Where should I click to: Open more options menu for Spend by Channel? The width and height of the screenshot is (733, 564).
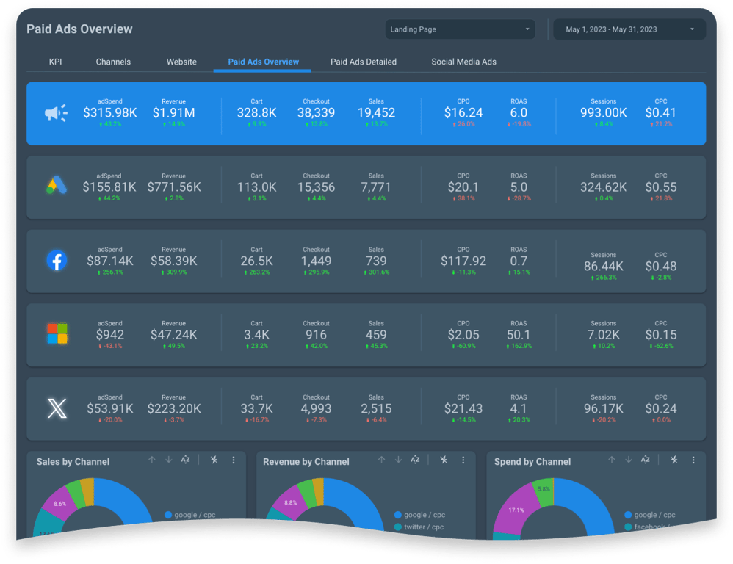(x=693, y=460)
